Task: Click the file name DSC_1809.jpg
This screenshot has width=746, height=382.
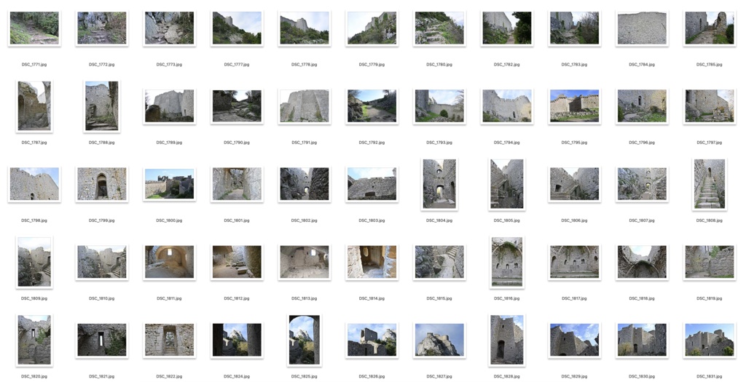Action: [x=34, y=298]
